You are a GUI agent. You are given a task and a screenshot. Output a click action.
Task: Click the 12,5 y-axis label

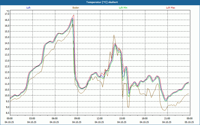click(7, 66)
